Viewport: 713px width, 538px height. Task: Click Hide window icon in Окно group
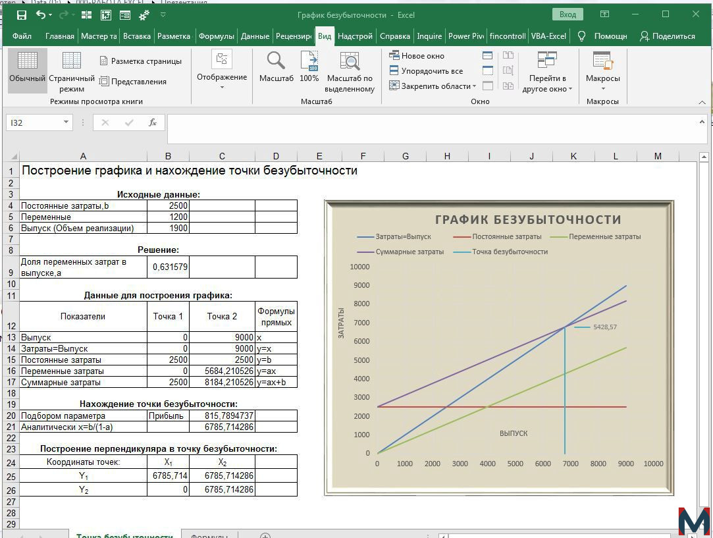pos(487,70)
